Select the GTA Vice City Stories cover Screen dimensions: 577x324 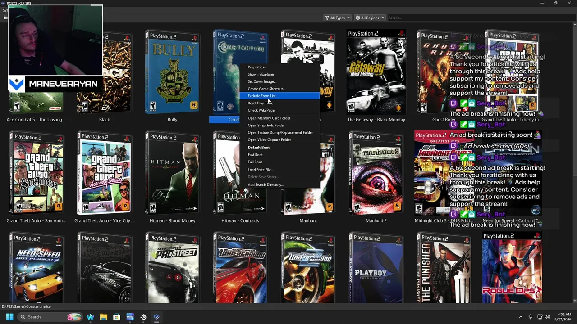(x=104, y=173)
